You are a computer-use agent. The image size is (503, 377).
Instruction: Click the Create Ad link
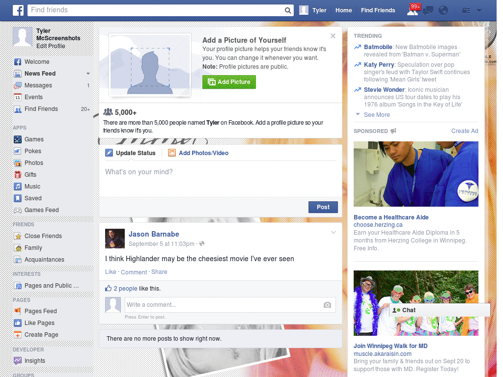465,131
